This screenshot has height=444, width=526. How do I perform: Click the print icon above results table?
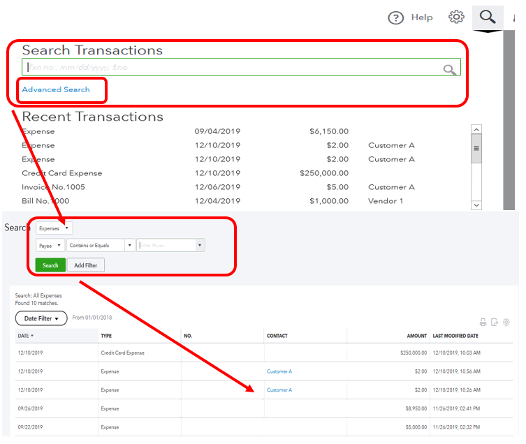pos(483,323)
